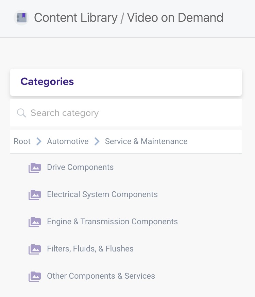Select Service & Maintenance breadcrumb

[146, 141]
